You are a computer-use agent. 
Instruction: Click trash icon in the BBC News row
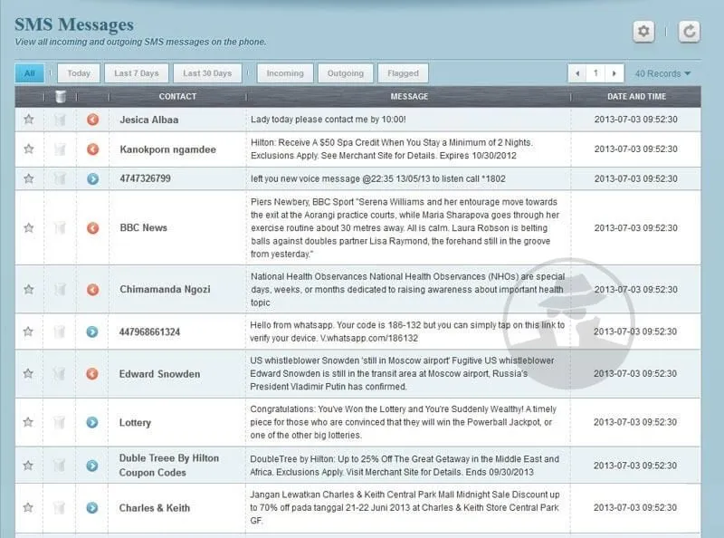coord(60,228)
